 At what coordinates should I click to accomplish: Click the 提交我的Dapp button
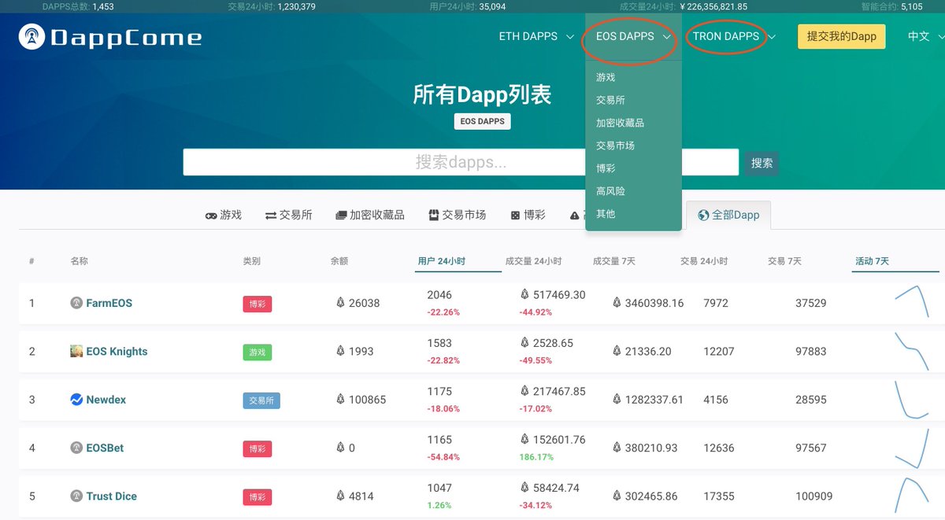pyautogui.click(x=842, y=36)
